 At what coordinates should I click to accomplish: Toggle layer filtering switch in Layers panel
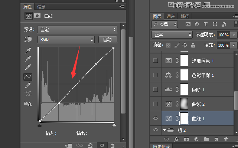pos(236,24)
